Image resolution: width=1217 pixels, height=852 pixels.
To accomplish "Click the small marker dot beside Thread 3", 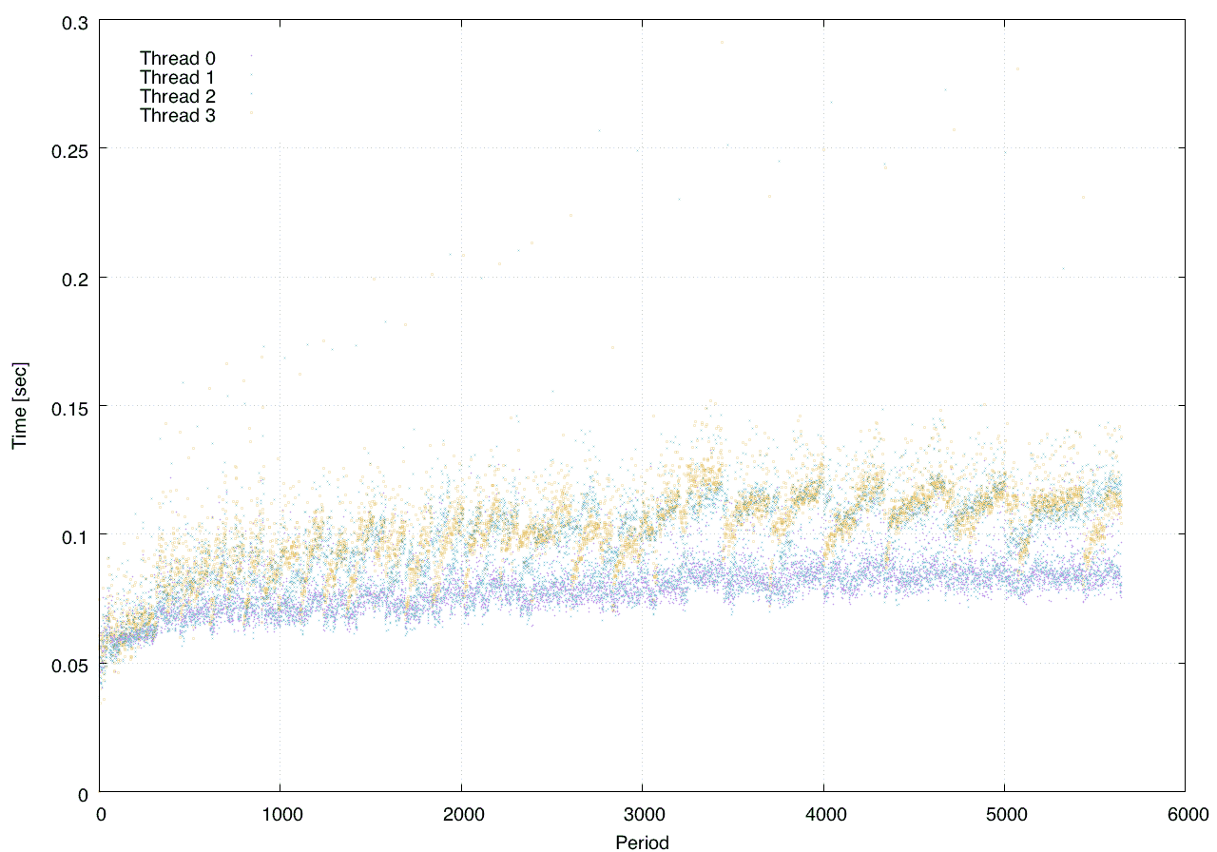I will 251,114.
